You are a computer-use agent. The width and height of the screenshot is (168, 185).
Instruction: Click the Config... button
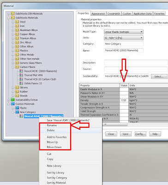click(x=140, y=134)
